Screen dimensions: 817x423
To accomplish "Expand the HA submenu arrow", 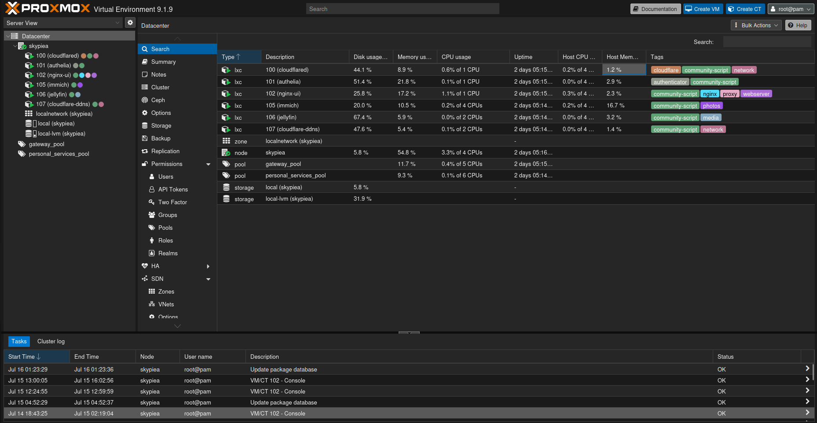I will (209, 266).
